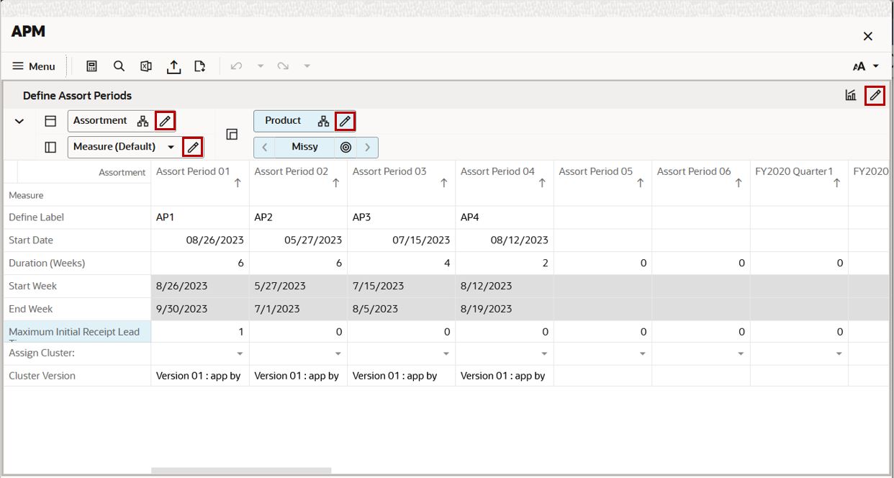Viewport: 894px width, 478px height.
Task: Export the view to Excel
Action: pyautogui.click(x=145, y=66)
